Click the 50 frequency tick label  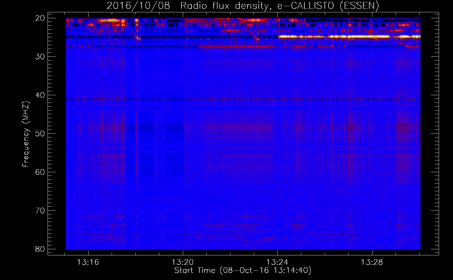[x=40, y=134]
